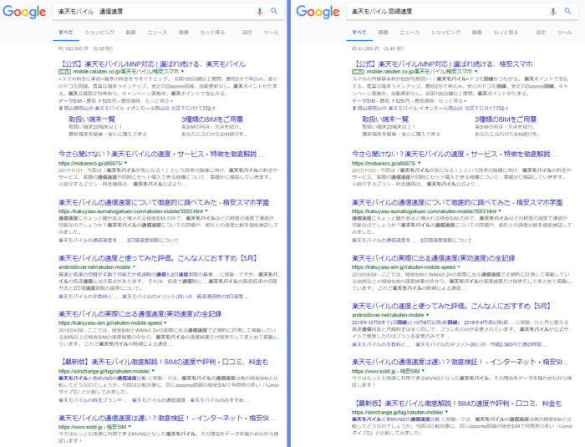Expand arrow beside mobile.rakuten.co.jp URL, 通信速度 page
This screenshot has height=447, width=585.
[182, 71]
